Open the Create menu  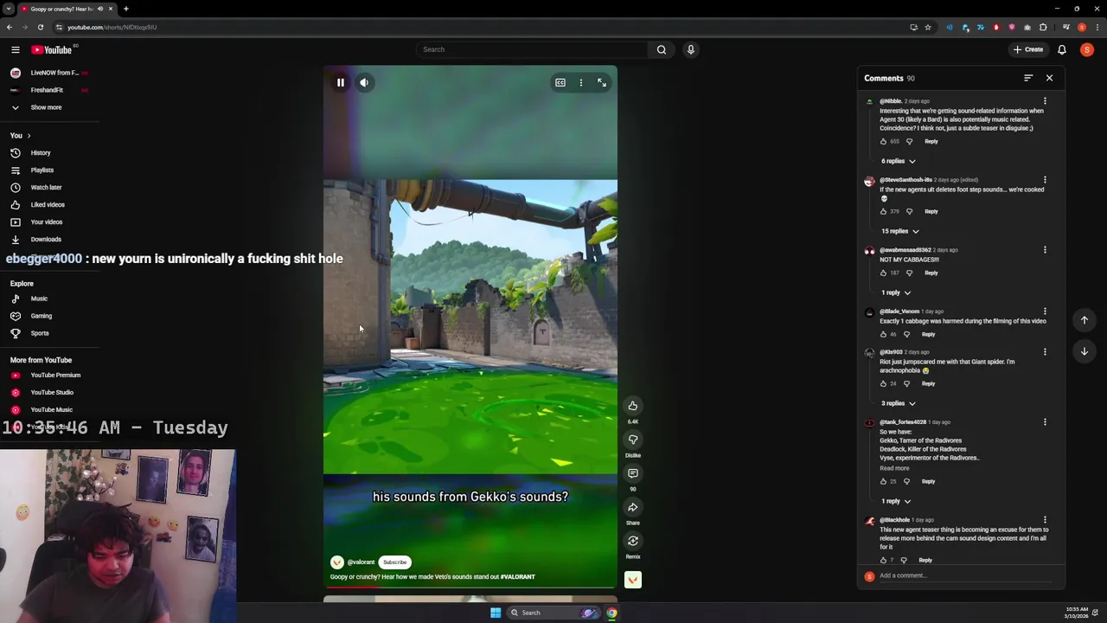coord(1028,49)
